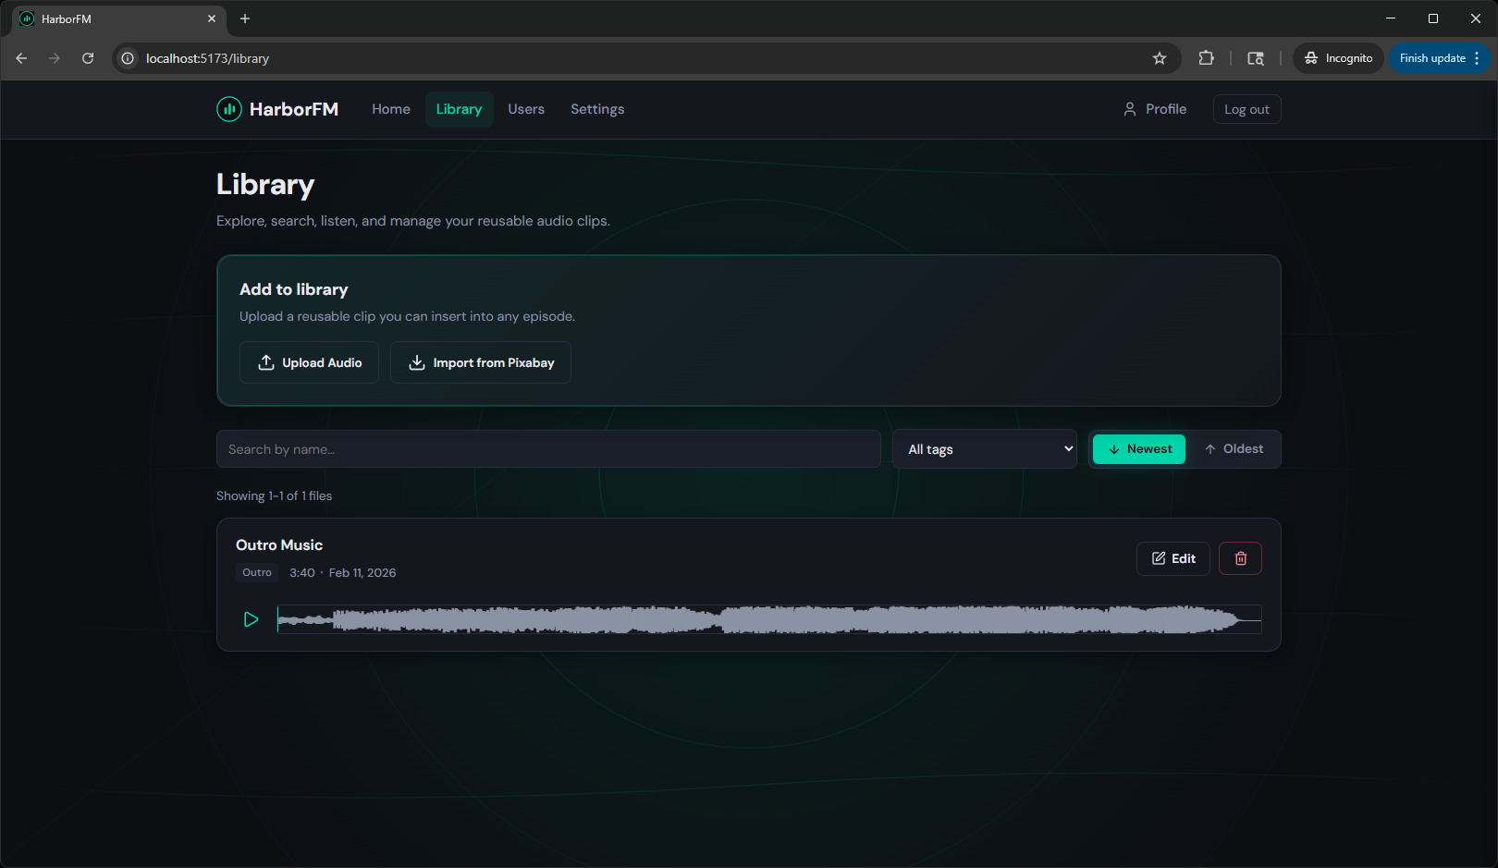Open the Incognito profile menu
Viewport: 1498px width, 868px height.
tap(1338, 57)
